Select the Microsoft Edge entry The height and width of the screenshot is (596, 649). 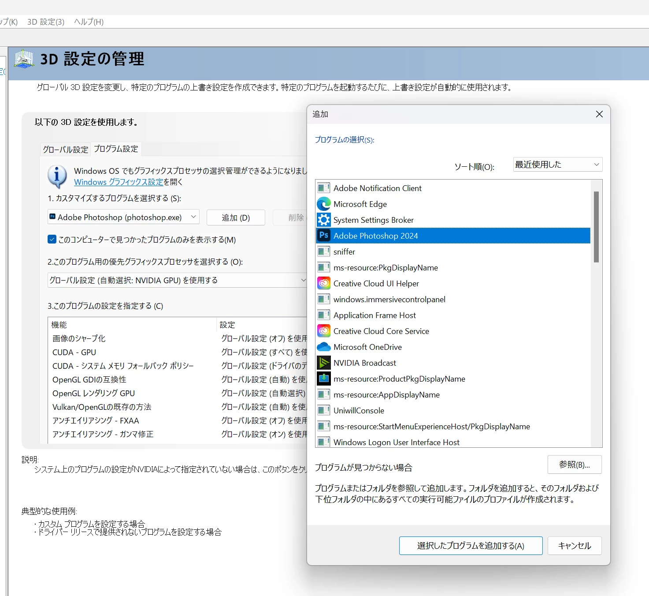[x=453, y=204]
